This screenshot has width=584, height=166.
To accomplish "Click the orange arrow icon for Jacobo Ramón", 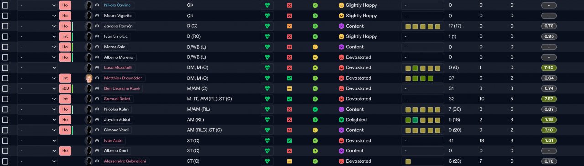I will [x=289, y=26].
